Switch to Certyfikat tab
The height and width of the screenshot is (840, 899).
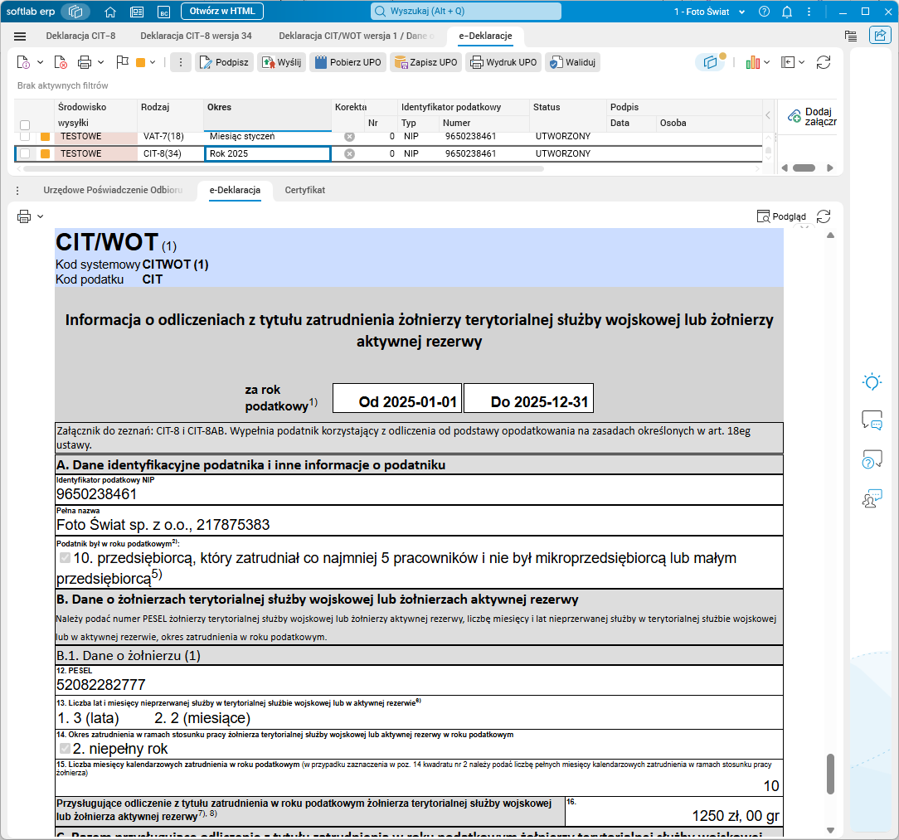304,190
